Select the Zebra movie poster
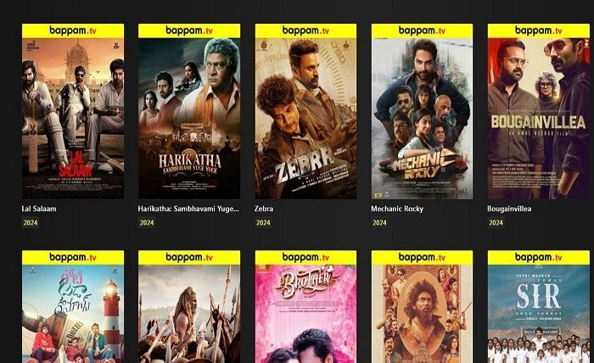 point(305,111)
